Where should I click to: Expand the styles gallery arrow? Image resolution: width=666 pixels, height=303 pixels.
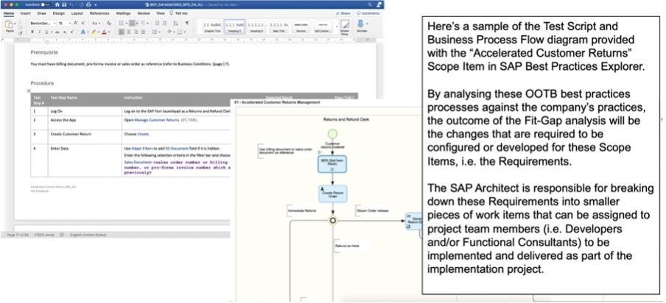[337, 26]
